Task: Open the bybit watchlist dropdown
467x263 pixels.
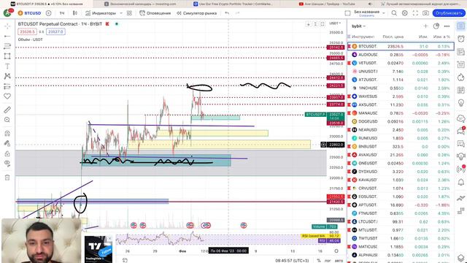Action: [358, 26]
